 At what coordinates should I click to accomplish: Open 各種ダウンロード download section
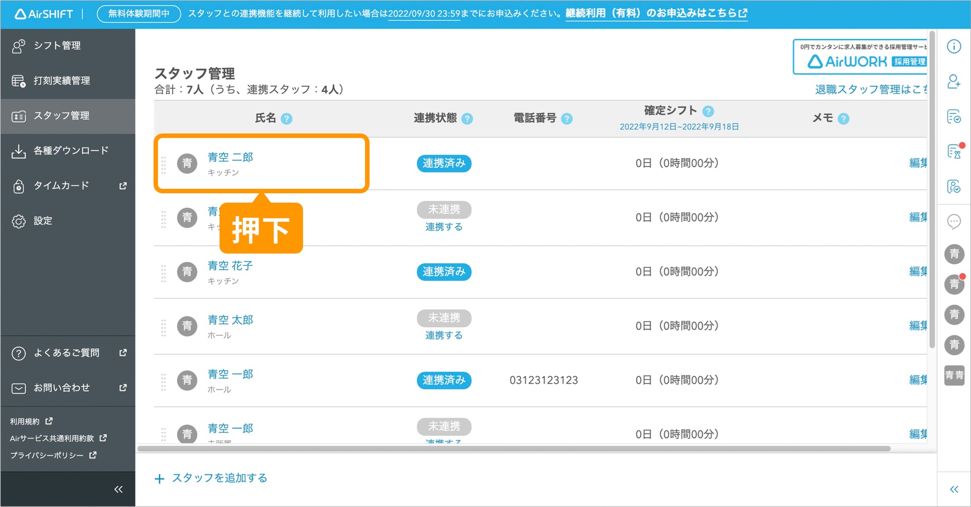(x=71, y=150)
